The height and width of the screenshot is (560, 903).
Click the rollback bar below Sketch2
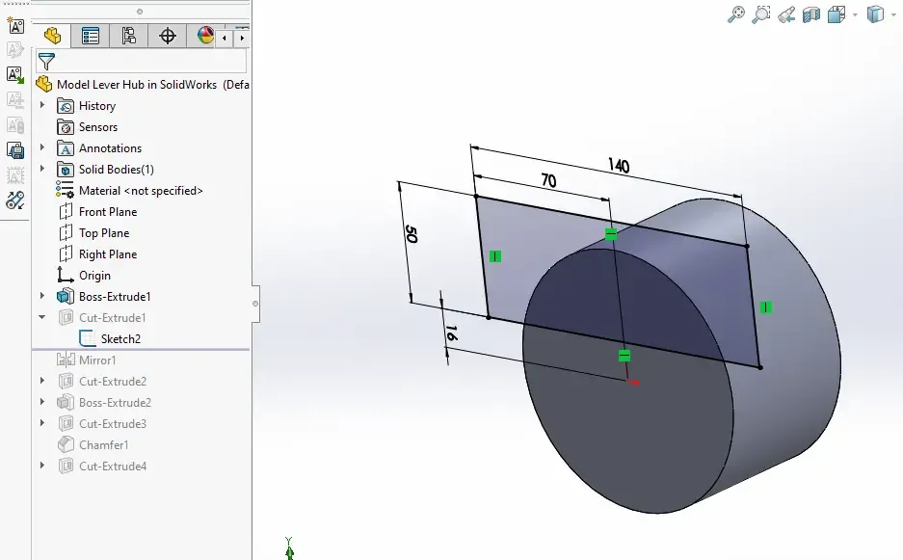(141, 349)
